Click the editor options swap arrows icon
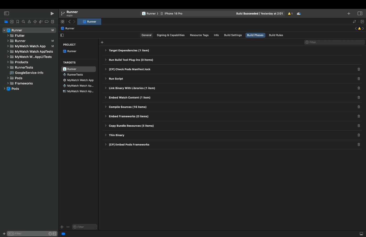 point(354,22)
